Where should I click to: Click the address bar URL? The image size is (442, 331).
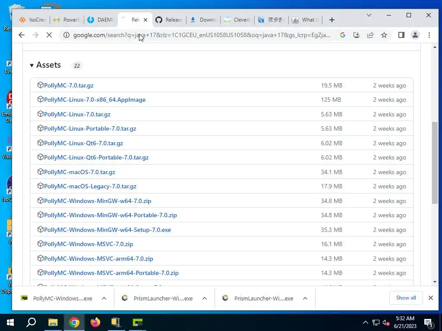click(x=202, y=35)
